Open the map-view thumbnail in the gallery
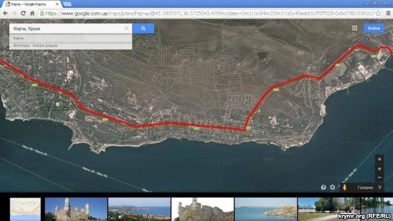The image size is (393, 221). pyautogui.click(x=25, y=209)
